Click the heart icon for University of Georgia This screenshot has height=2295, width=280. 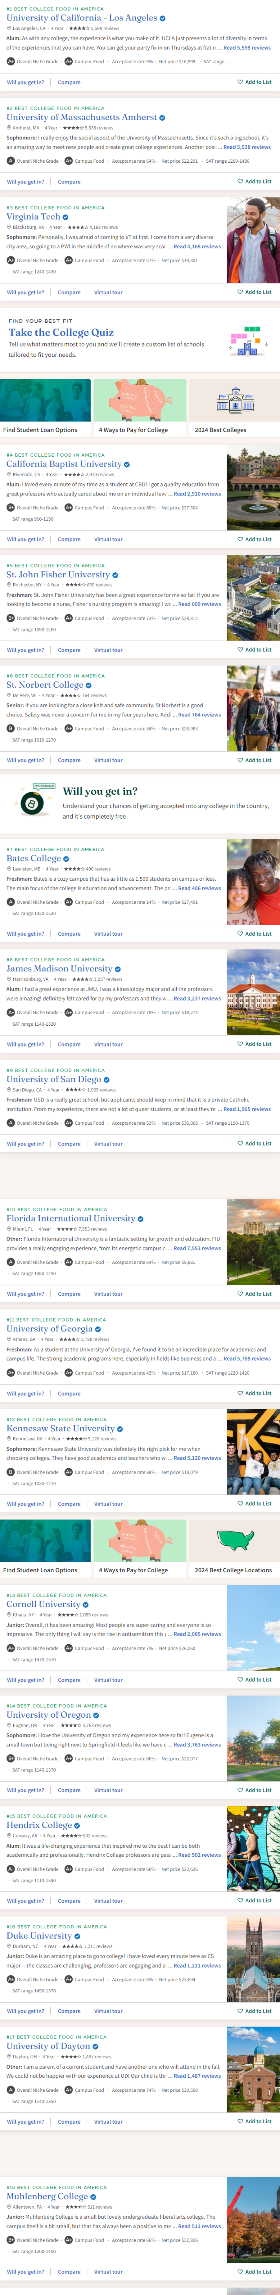(240, 1394)
